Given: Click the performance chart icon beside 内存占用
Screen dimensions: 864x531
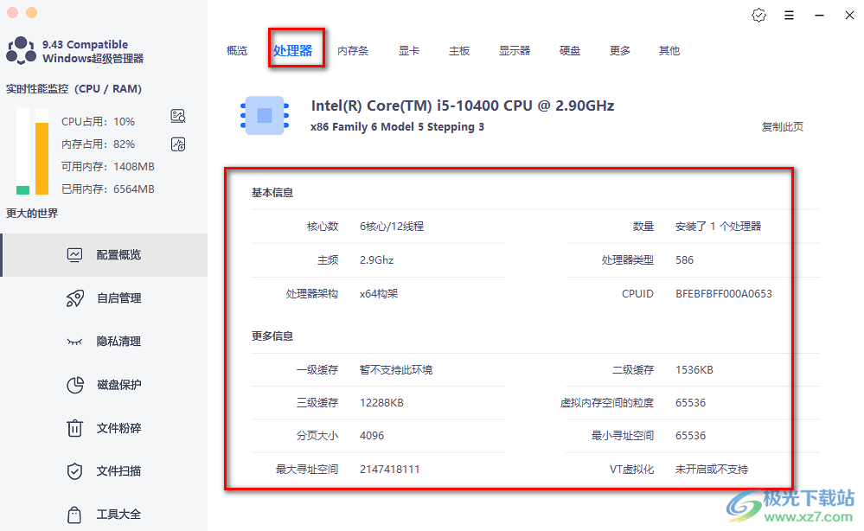Looking at the screenshot, I should [178, 144].
